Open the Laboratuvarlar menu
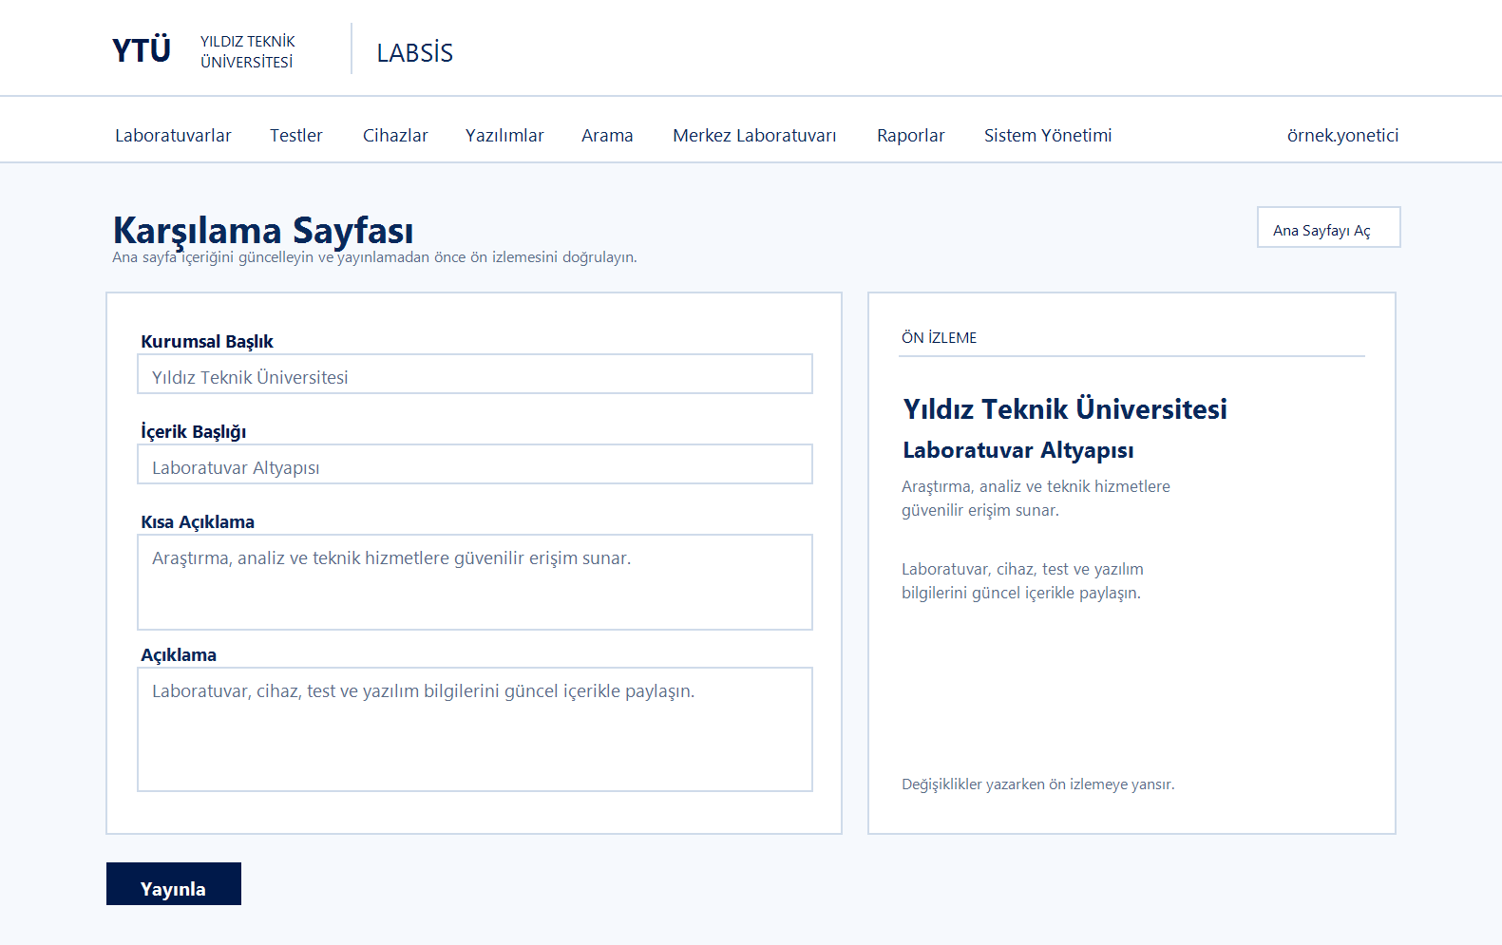Viewport: 1502px width, 945px height. pos(173,135)
